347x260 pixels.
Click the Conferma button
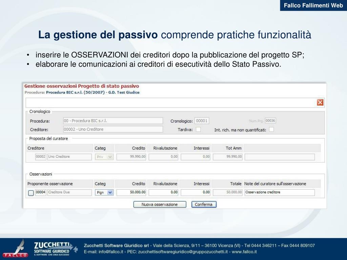pyautogui.click(x=204, y=204)
